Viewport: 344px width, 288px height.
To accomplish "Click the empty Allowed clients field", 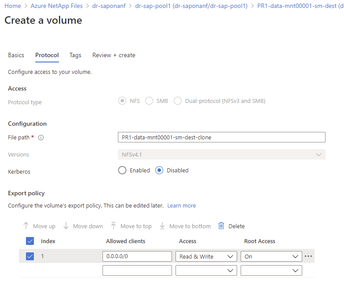I will click(x=137, y=270).
